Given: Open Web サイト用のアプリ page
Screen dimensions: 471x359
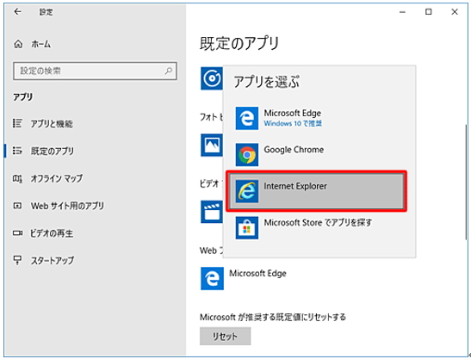Looking at the screenshot, I should pyautogui.click(x=67, y=206).
